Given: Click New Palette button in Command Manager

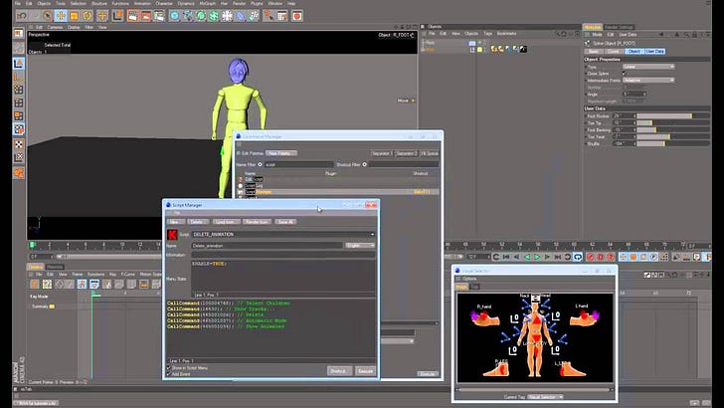Looking at the screenshot, I should click(x=281, y=153).
